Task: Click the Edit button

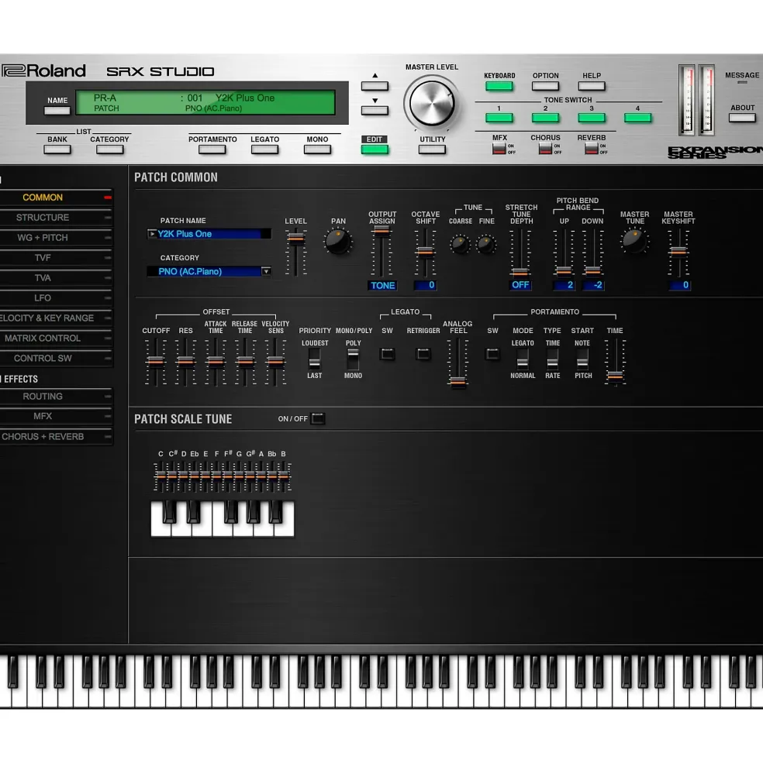Action: (x=375, y=150)
